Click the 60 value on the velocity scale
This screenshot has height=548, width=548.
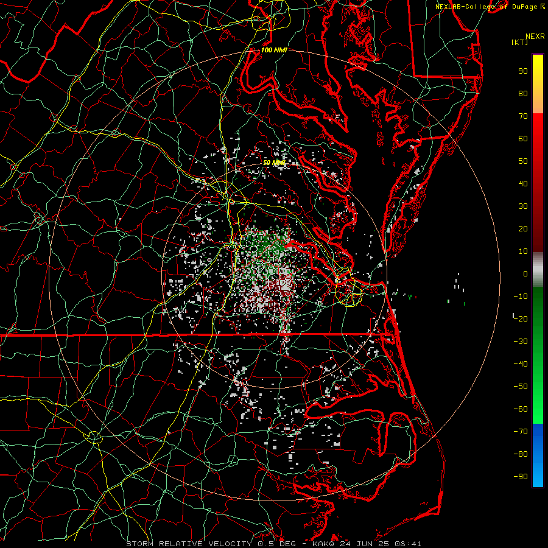(x=523, y=139)
